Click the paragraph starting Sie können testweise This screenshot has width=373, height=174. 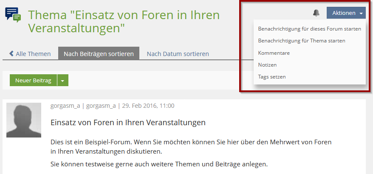(x=159, y=164)
